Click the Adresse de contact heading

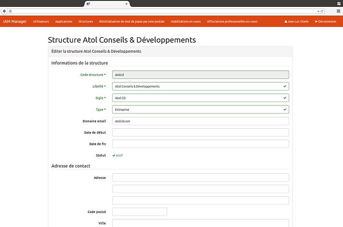coord(71,166)
